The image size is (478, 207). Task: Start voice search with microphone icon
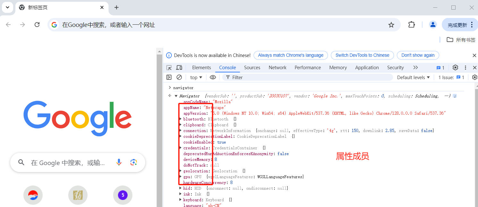(119, 162)
